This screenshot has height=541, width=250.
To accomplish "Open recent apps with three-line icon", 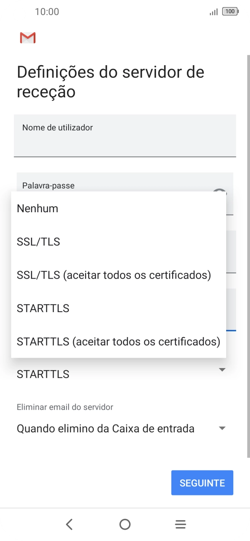I will 180,524.
